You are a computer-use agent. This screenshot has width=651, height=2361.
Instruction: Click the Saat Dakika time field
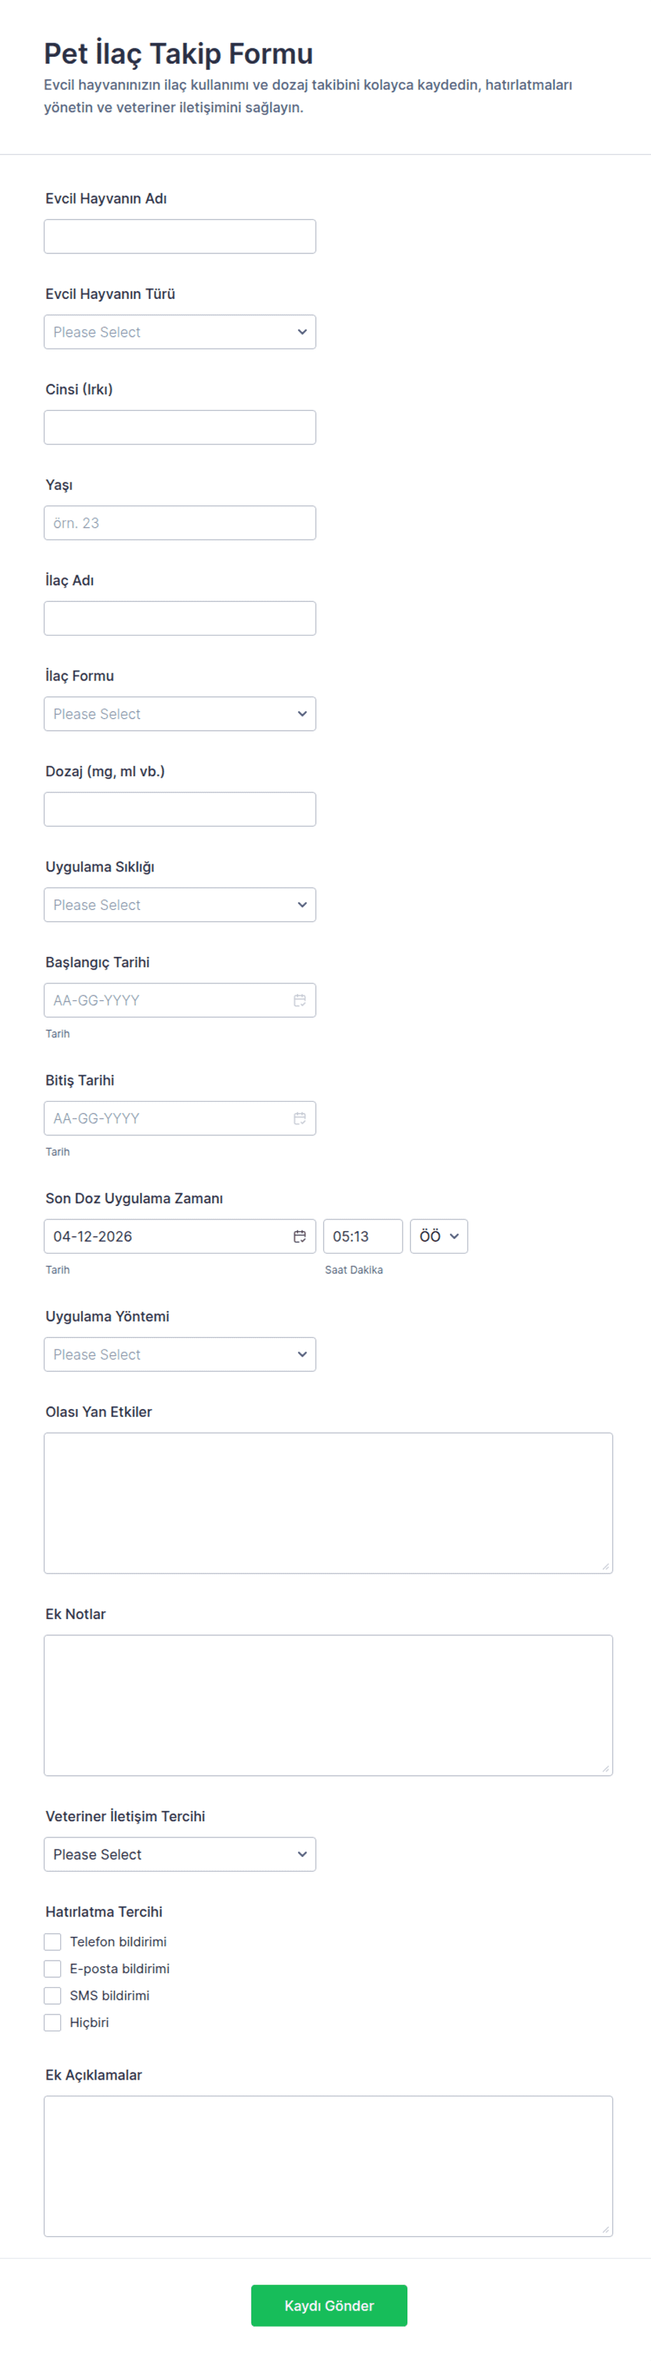[362, 1236]
